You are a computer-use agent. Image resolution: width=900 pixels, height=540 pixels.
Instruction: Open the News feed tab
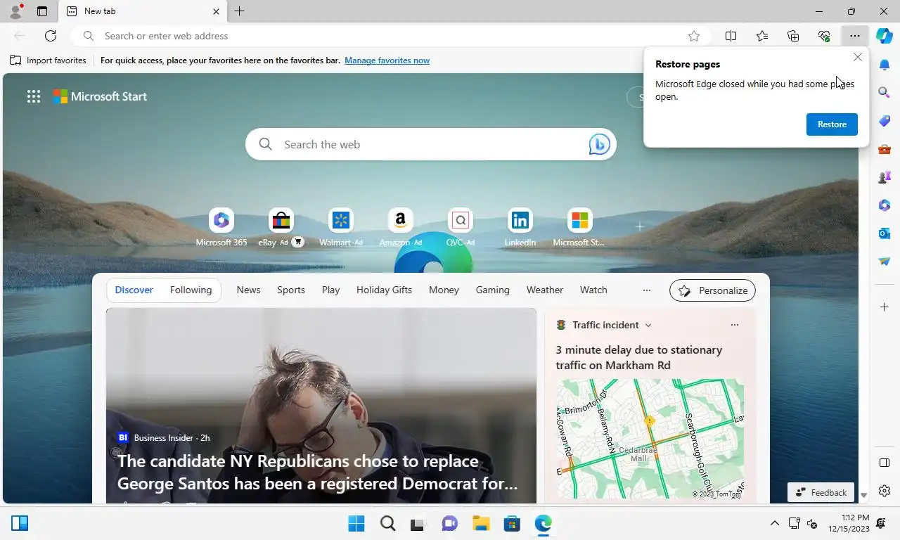pos(248,290)
